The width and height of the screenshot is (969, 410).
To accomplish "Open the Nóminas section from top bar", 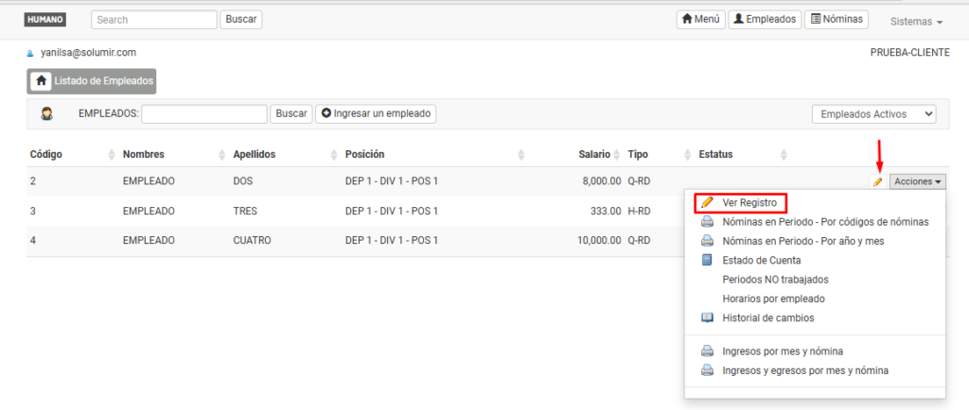I will point(837,20).
